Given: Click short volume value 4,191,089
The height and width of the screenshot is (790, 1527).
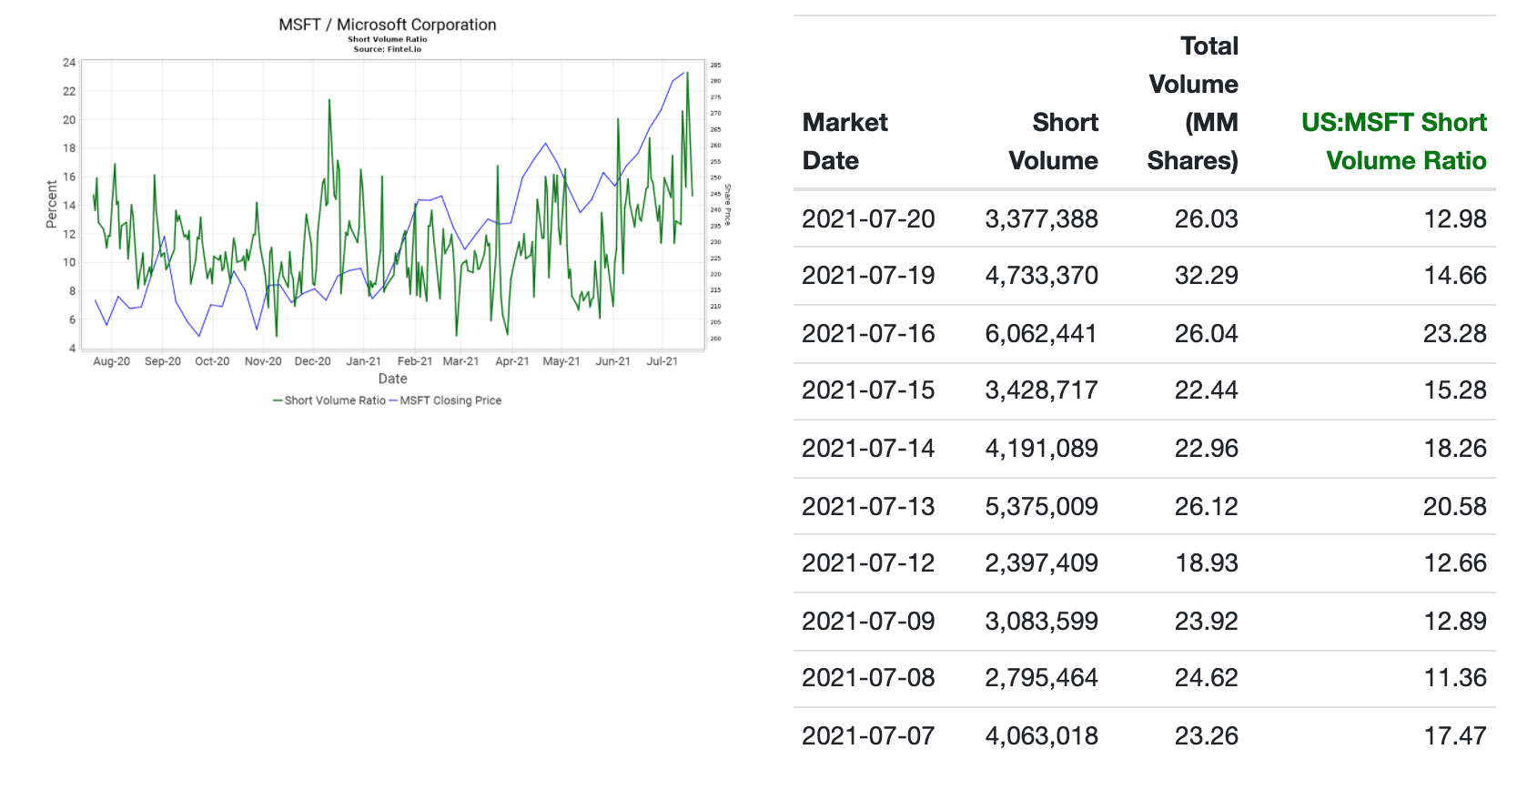Looking at the screenshot, I should 1042,448.
